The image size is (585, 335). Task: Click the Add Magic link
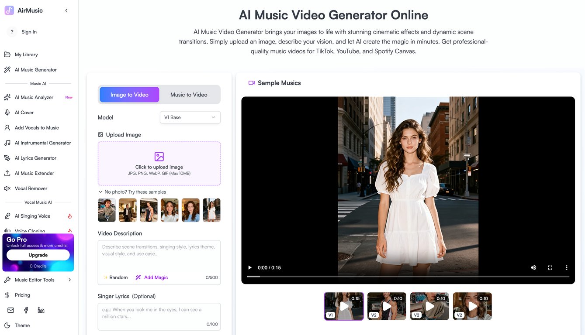[155, 277]
